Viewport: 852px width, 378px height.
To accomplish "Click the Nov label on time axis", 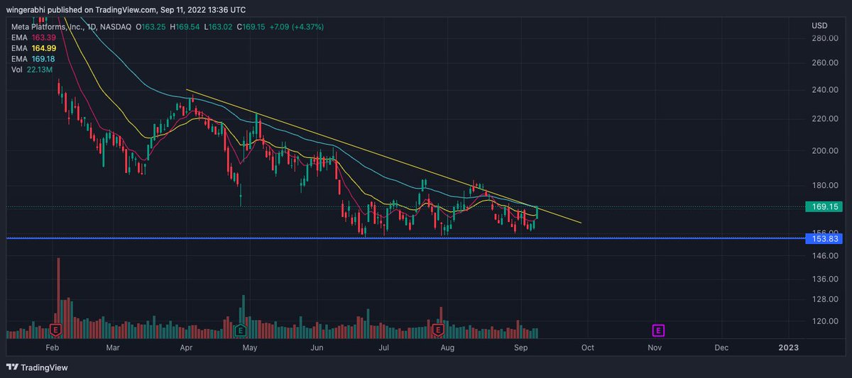I will pyautogui.click(x=655, y=348).
